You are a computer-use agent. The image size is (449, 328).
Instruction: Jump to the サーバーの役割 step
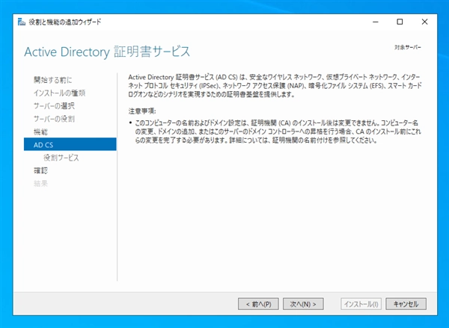point(54,119)
